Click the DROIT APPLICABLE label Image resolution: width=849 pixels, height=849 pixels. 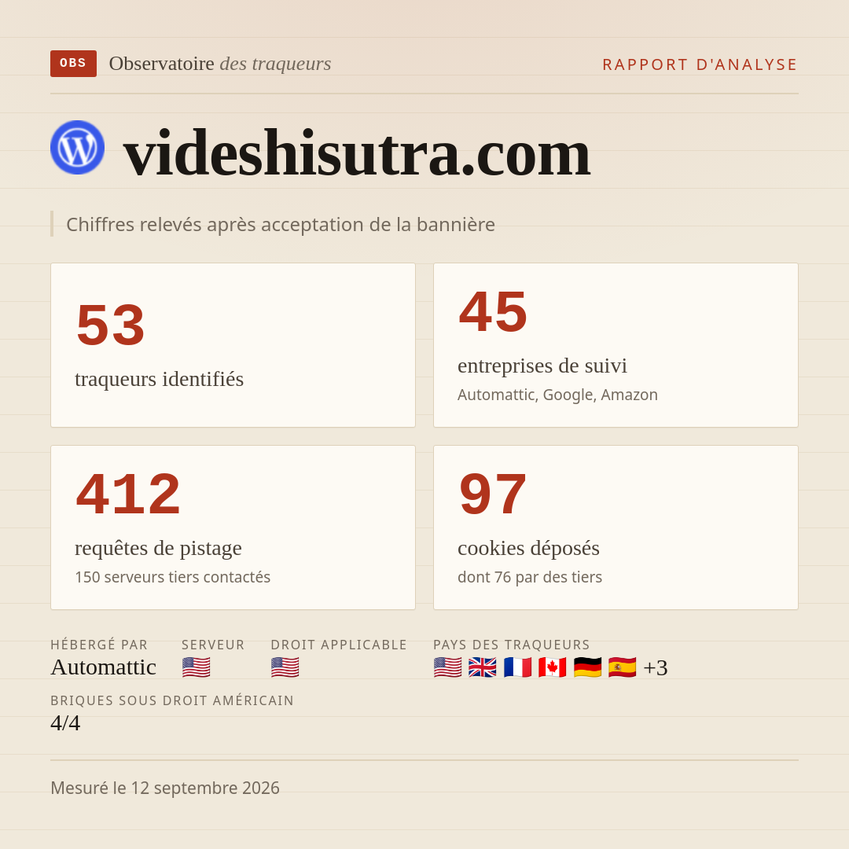[x=339, y=645]
